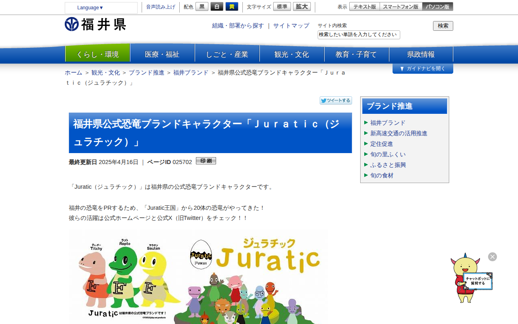Click the ブランド推進 sidebar heading
Viewport: 518px width, 324px height.
point(405,106)
